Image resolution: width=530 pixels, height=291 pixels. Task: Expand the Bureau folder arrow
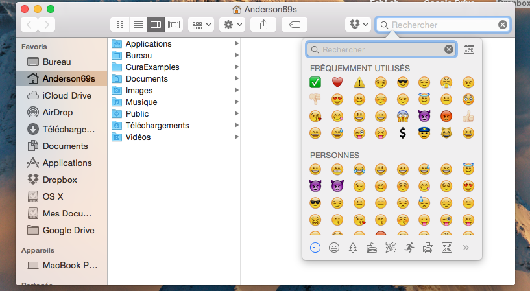[237, 55]
